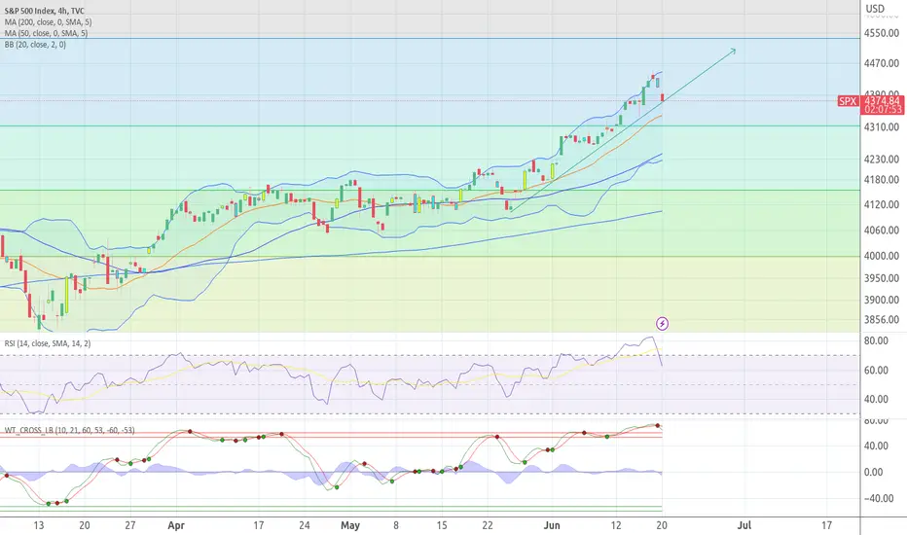The width and height of the screenshot is (907, 535).
Task: Click the 3900.00 price axis label
Action: coord(881,300)
